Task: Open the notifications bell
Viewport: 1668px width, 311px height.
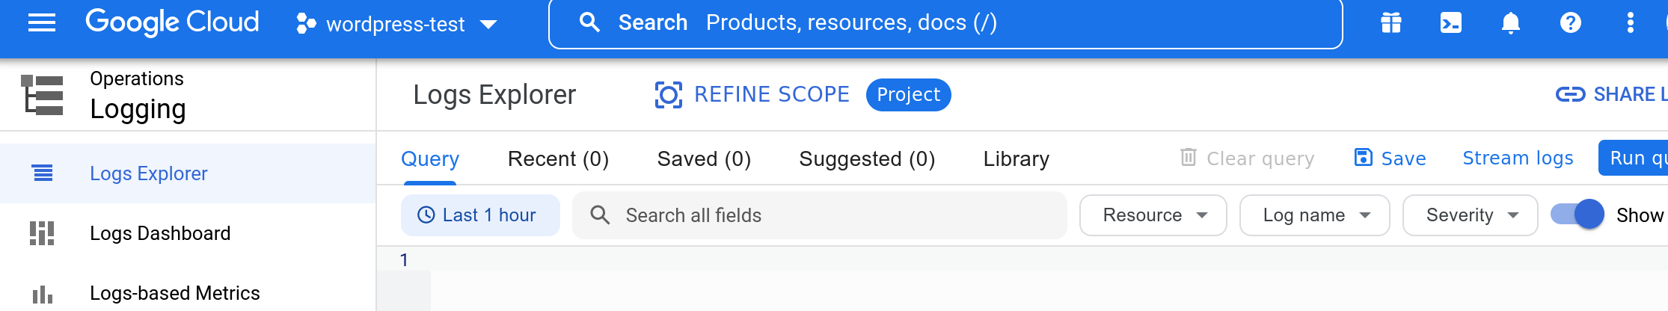Action: 1510,23
